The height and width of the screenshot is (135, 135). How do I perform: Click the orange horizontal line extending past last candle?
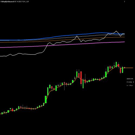[x=129, y=68]
